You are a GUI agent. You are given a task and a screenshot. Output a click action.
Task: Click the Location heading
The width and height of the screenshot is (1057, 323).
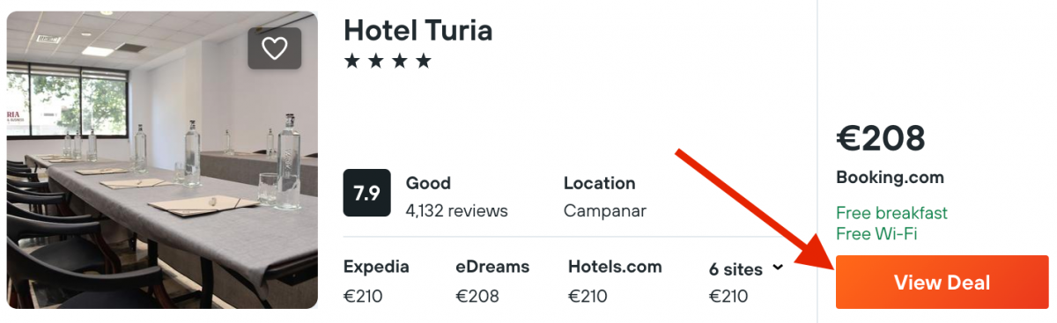click(x=599, y=184)
